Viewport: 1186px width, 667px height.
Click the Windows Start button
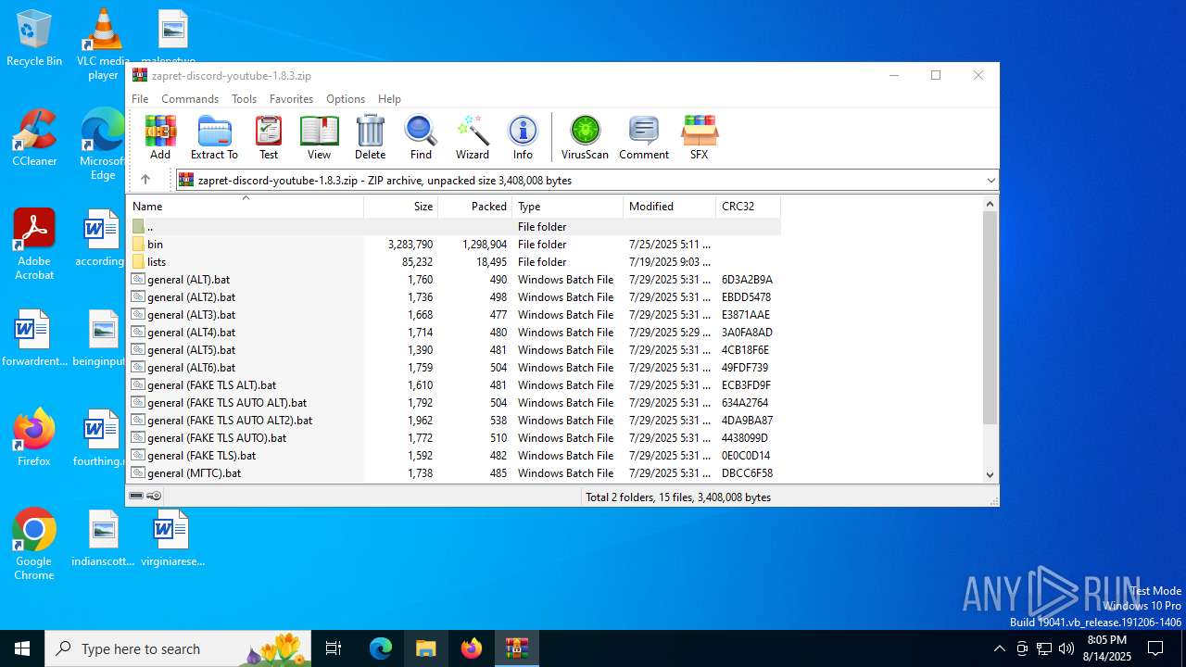click(22, 648)
